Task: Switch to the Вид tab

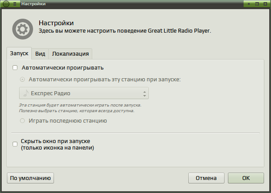Action: [x=40, y=54]
